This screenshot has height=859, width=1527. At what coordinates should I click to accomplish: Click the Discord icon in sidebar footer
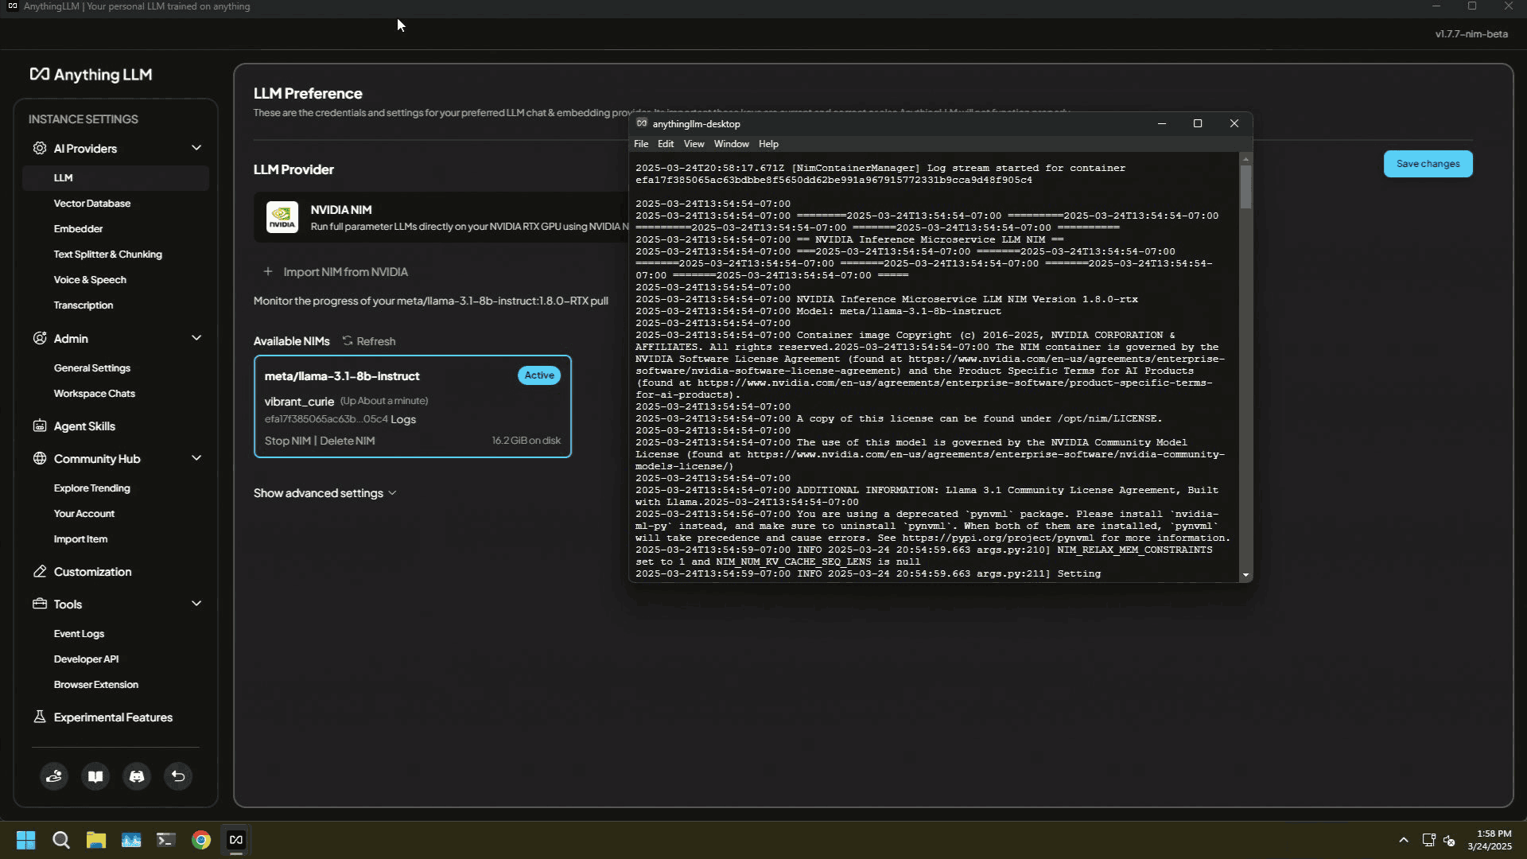tap(137, 776)
